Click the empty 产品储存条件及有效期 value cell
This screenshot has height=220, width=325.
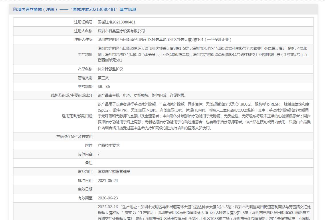point(204,136)
